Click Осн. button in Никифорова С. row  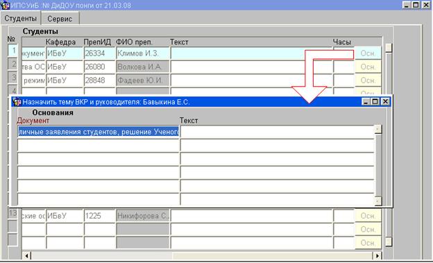[x=368, y=216]
